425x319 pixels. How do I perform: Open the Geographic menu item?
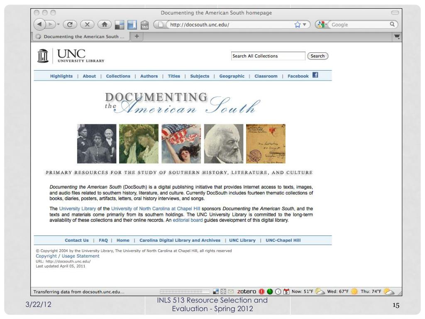tap(232, 76)
